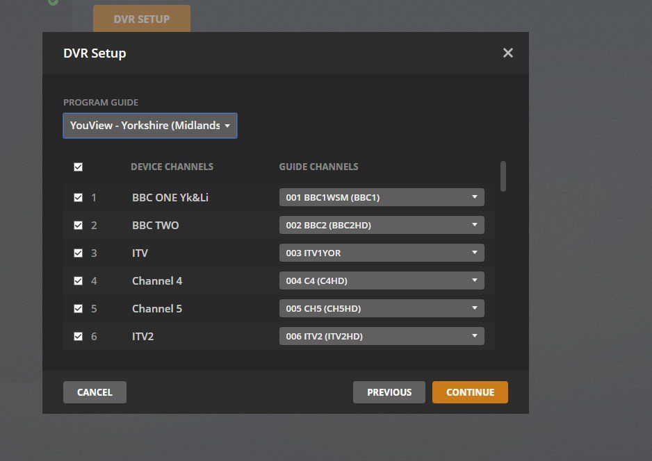Cancel the DVR setup
This screenshot has width=652, height=461.
point(95,392)
